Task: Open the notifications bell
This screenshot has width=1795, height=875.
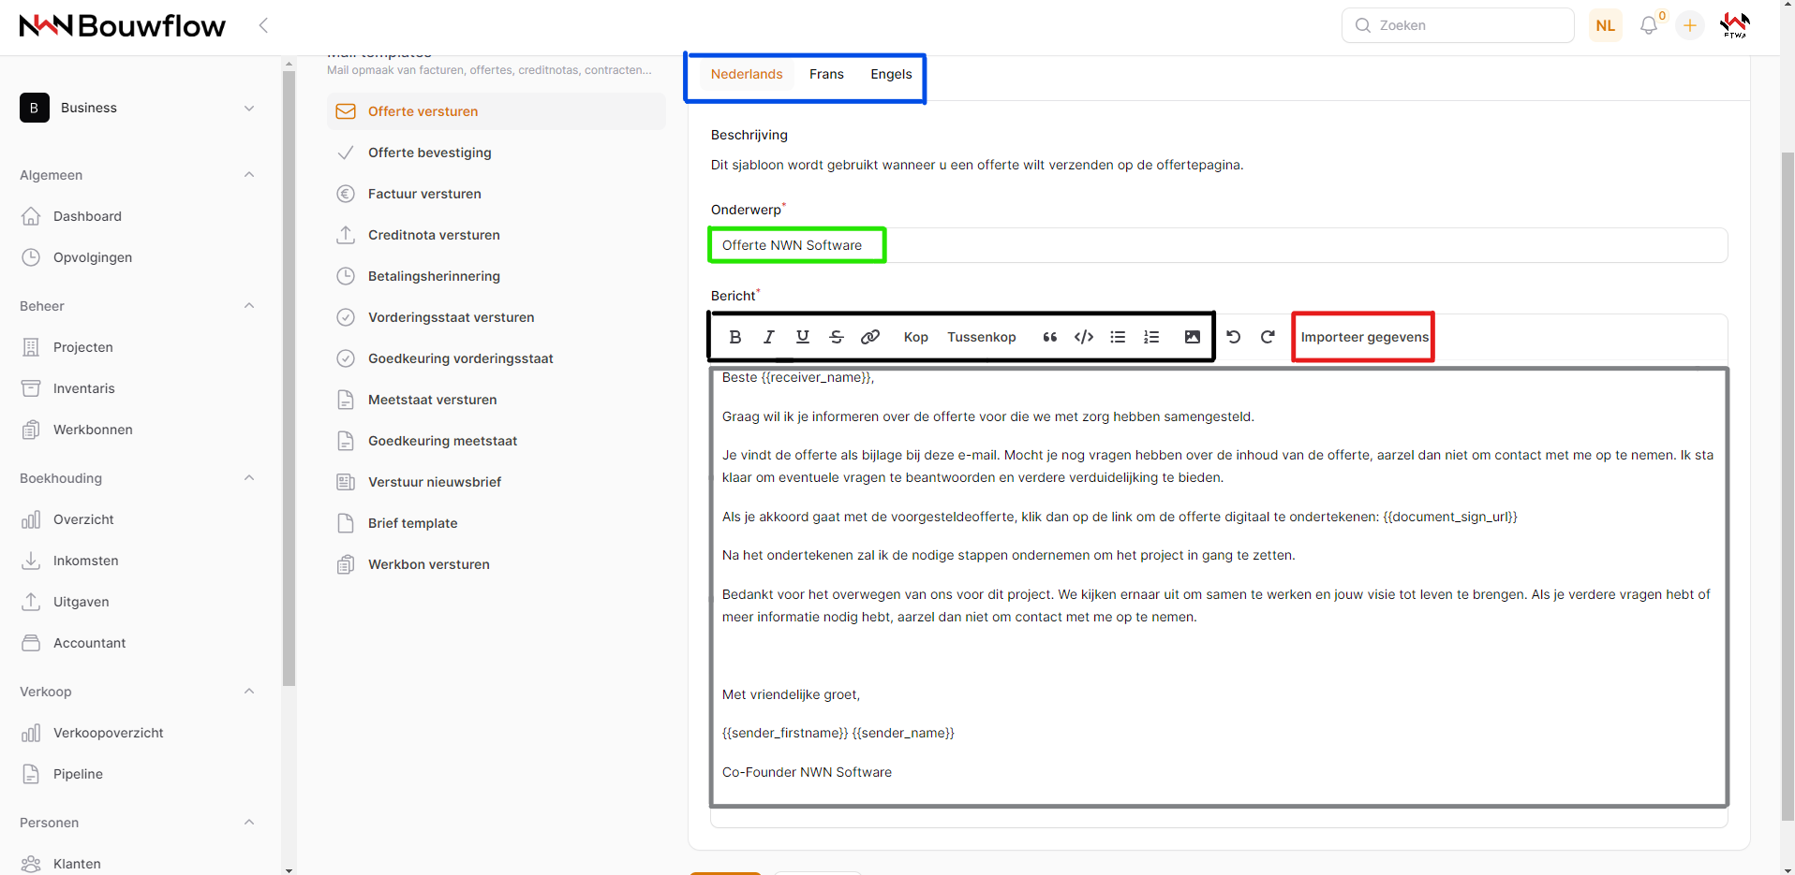Action: (x=1649, y=26)
